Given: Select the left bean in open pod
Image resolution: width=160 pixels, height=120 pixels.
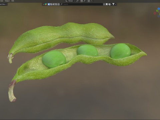Looking at the screenshot, I should (x=54, y=59).
